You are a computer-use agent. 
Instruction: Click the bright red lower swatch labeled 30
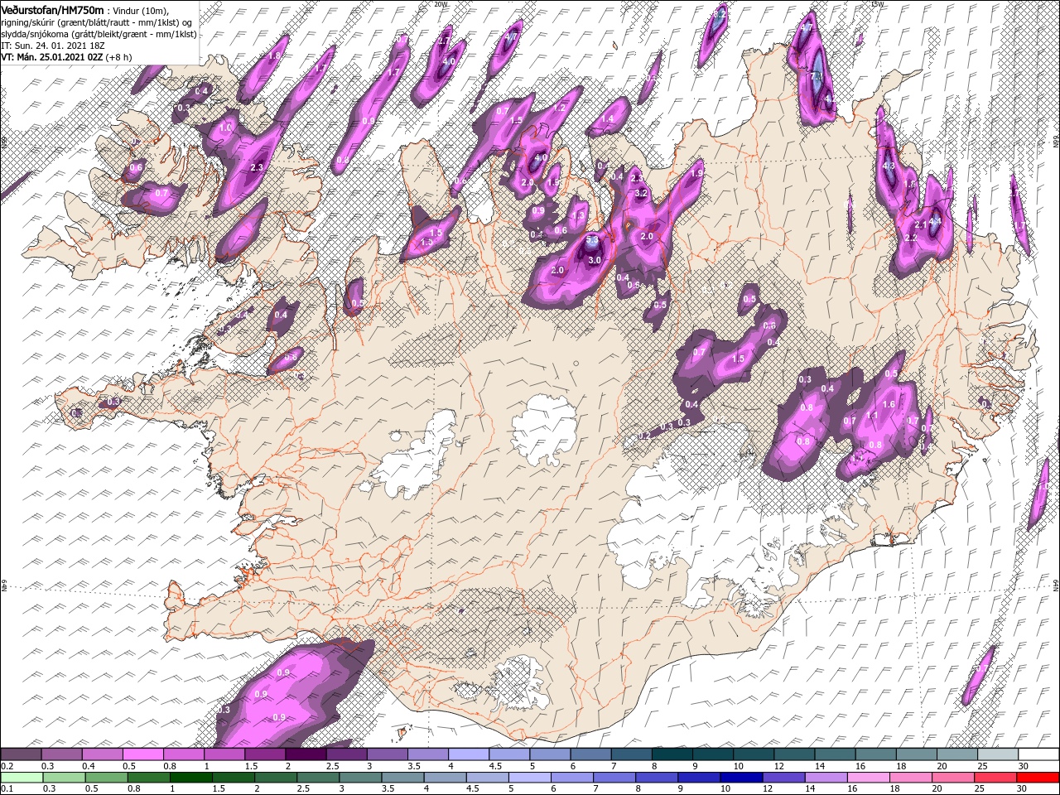[1038, 778]
